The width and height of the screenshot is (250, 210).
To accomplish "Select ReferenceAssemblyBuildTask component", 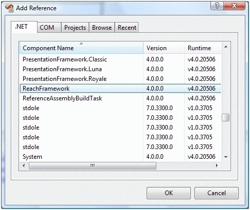I will (x=120, y=98).
